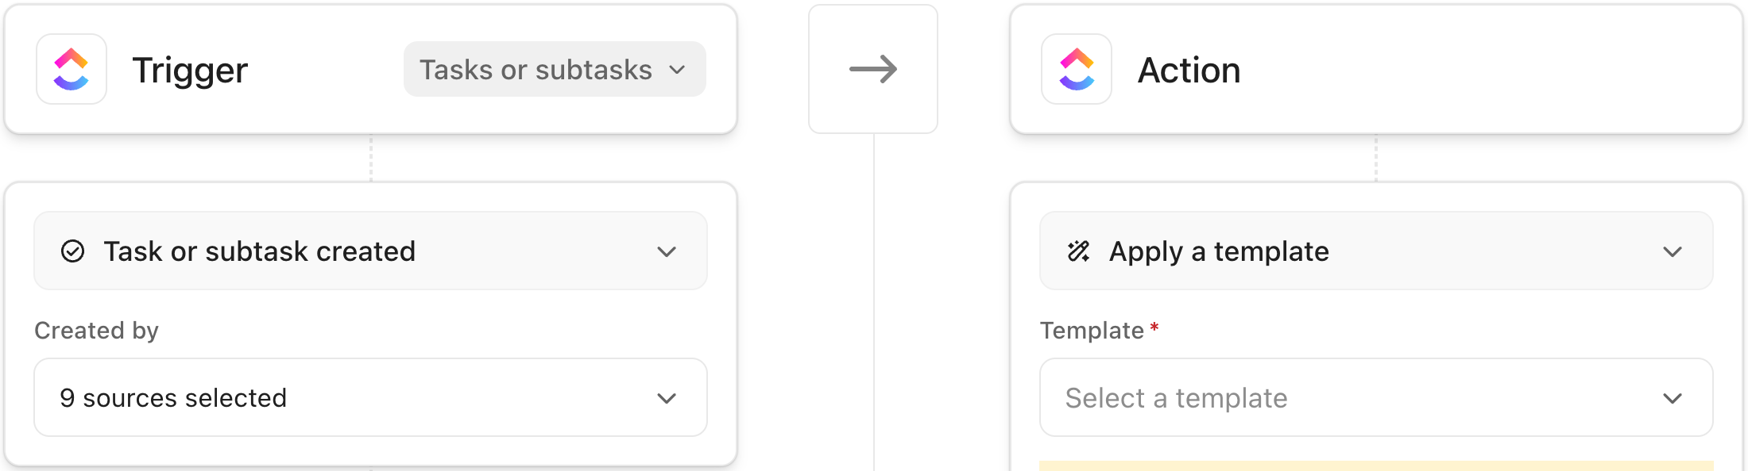
Task: Click the arrow icon connecting Trigger to Action
Action: coord(874,70)
